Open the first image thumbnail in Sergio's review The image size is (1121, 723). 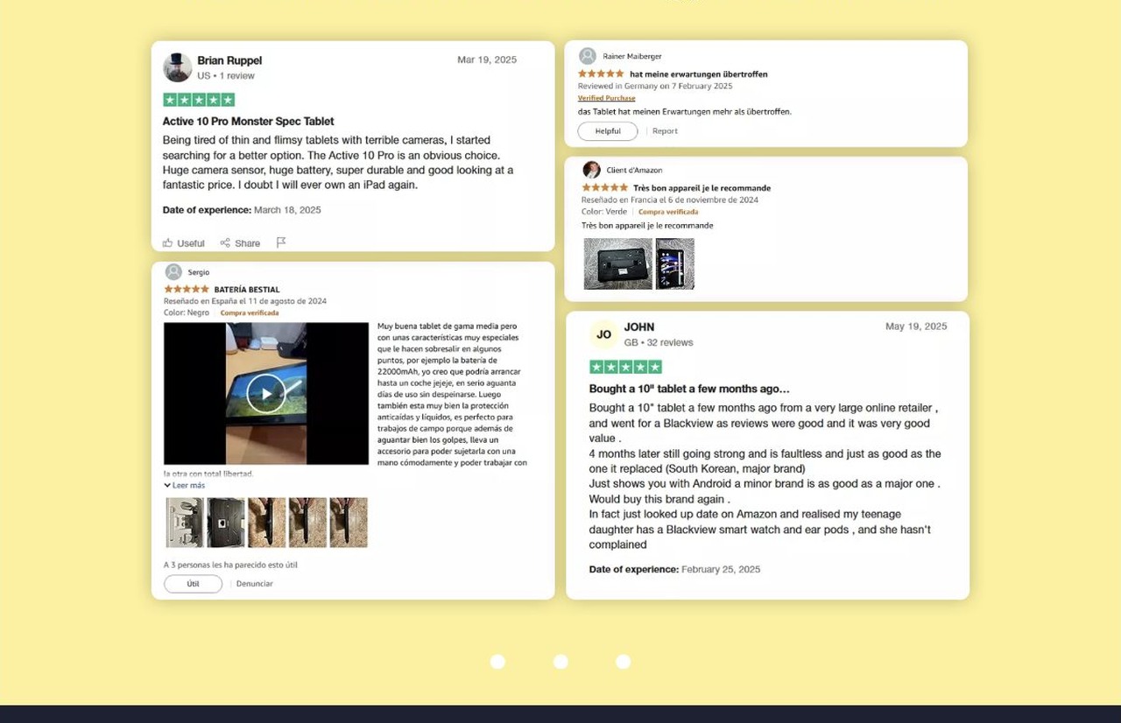(185, 523)
